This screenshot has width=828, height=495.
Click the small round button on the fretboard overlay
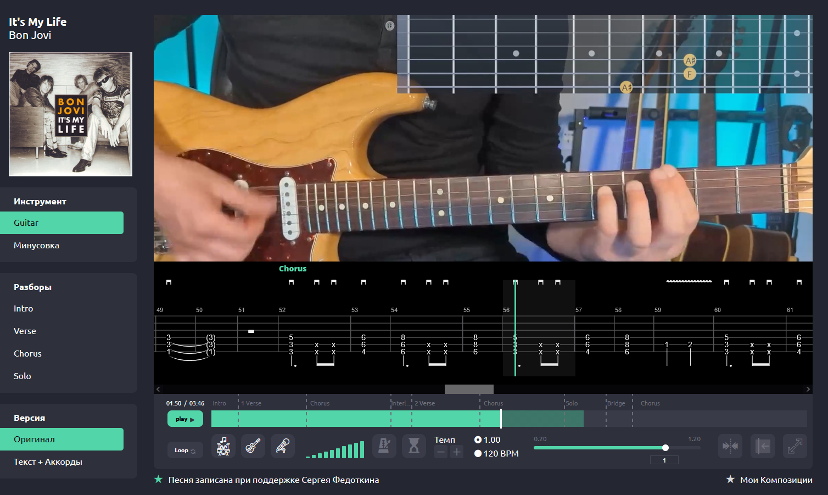[x=390, y=25]
